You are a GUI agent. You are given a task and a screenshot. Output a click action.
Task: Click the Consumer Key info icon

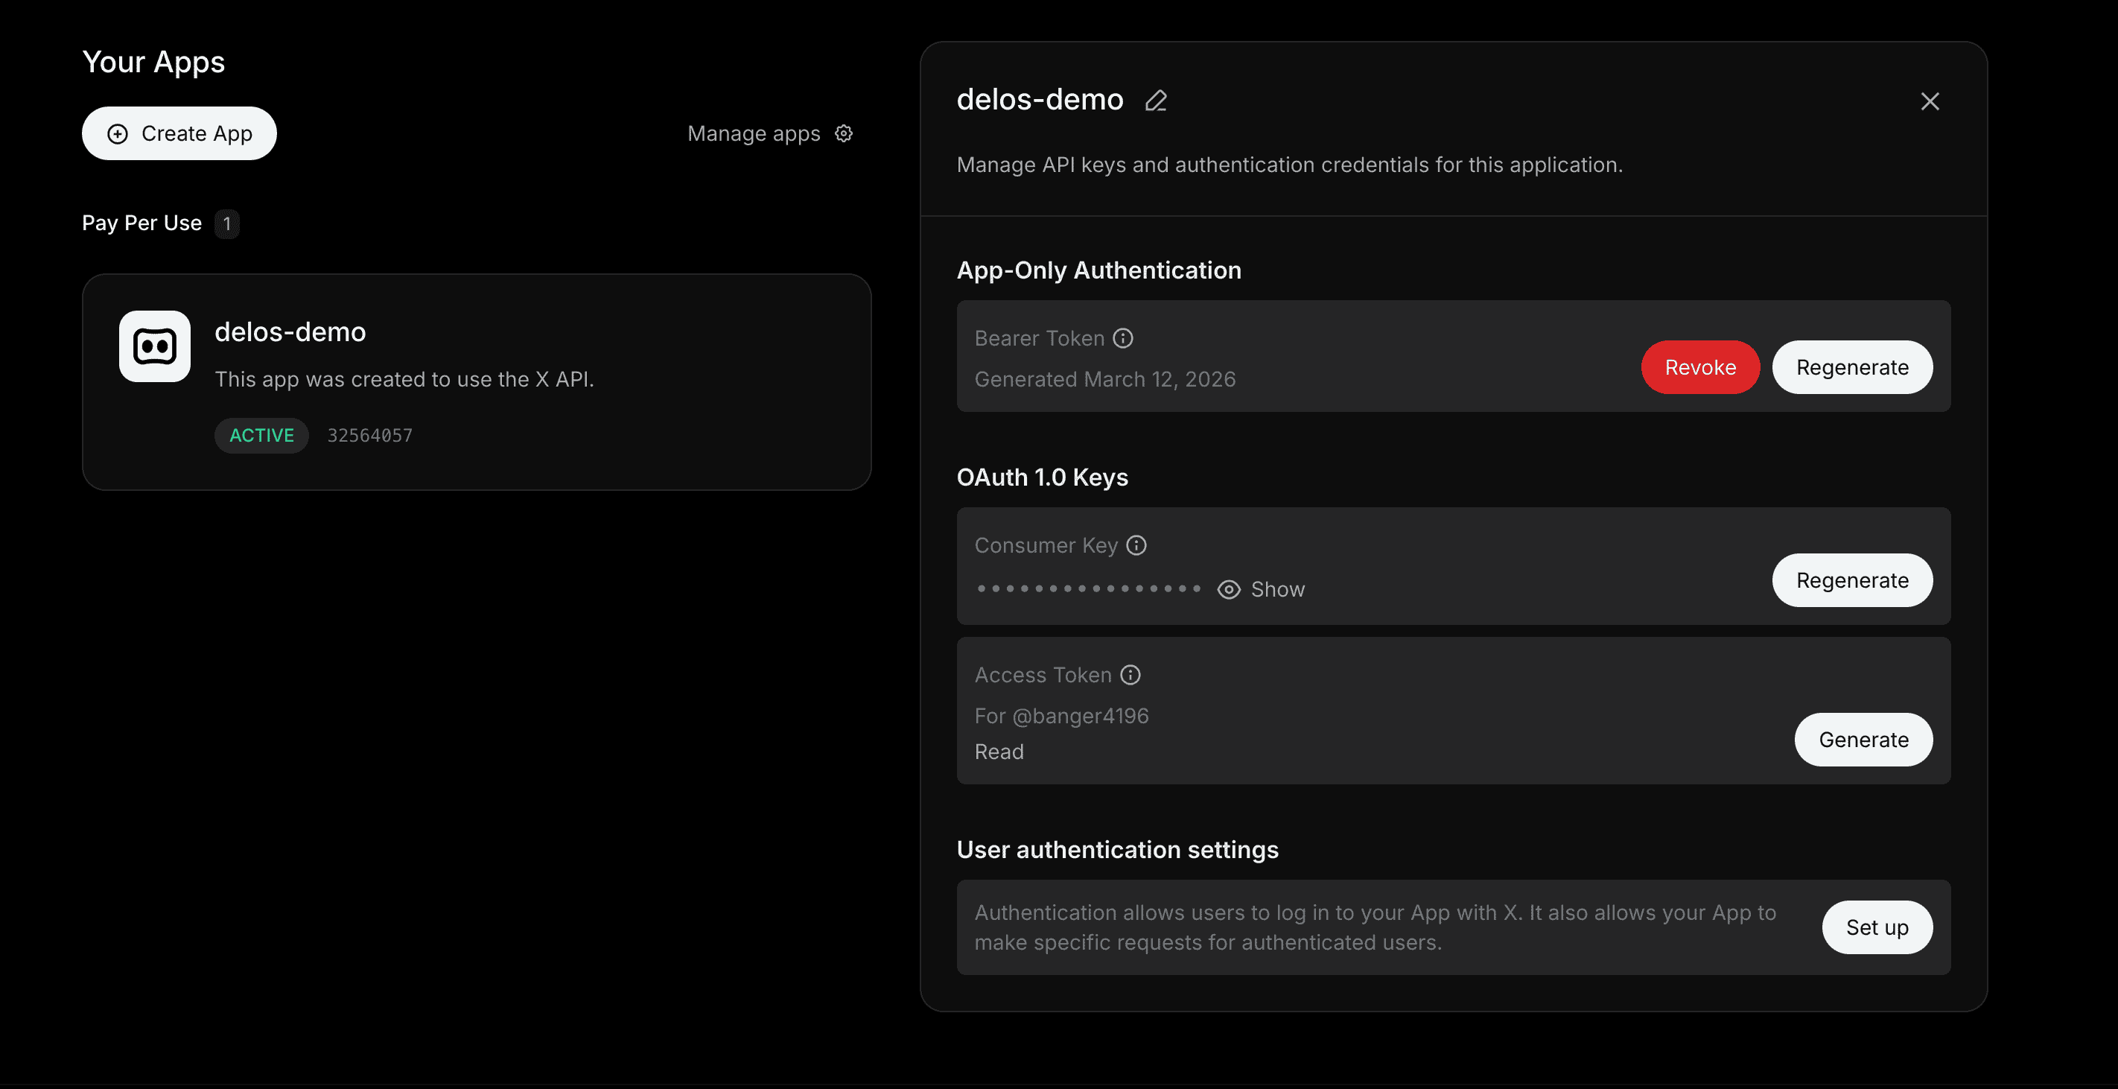tap(1136, 545)
